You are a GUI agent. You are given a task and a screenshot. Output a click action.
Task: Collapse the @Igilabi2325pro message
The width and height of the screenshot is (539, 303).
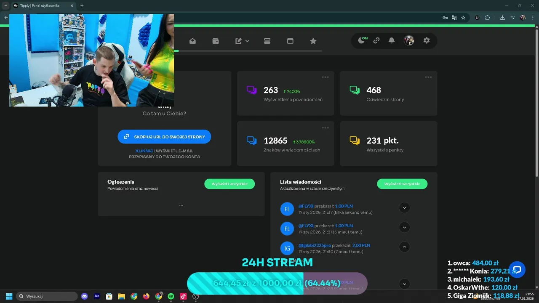point(404,247)
